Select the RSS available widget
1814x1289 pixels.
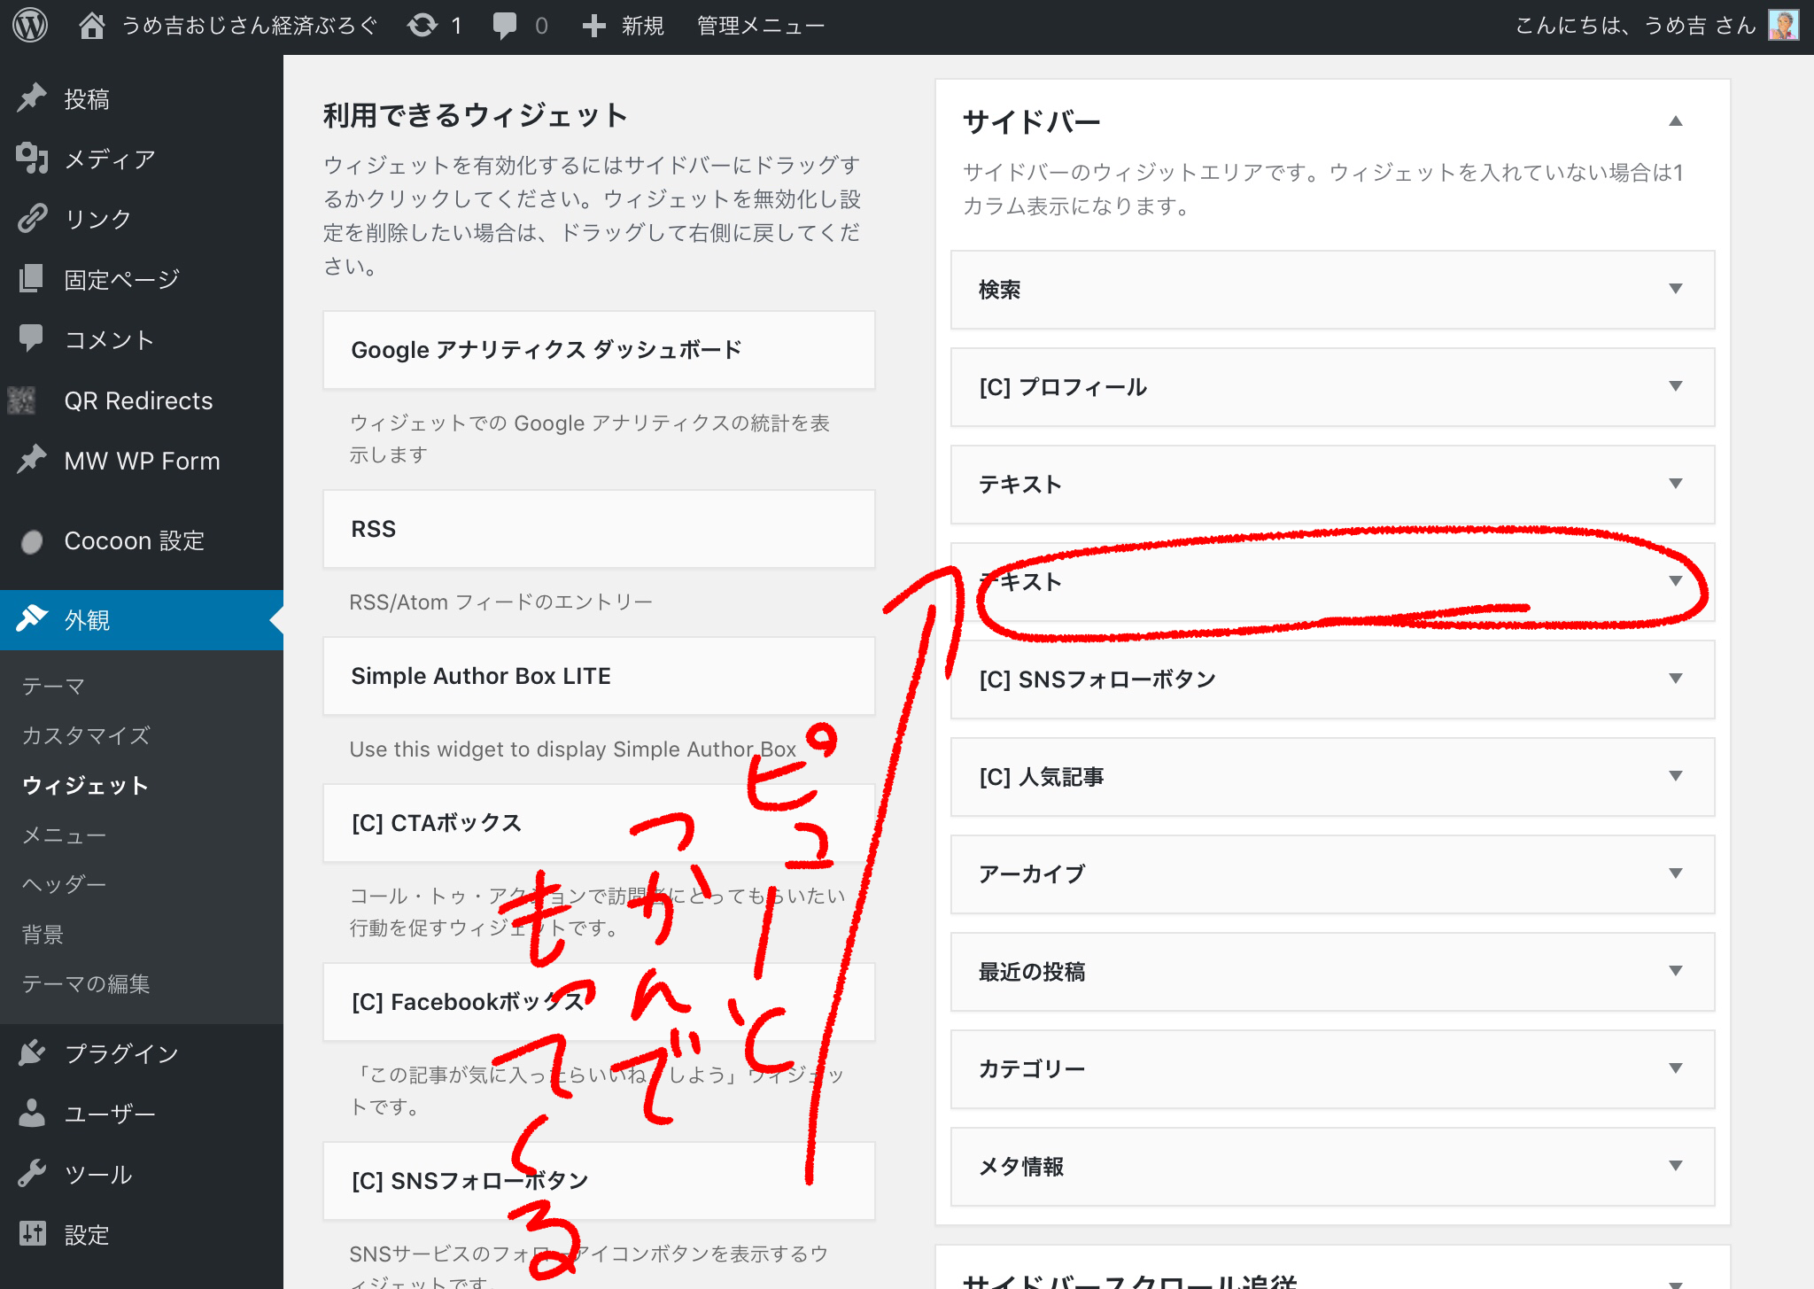[599, 529]
